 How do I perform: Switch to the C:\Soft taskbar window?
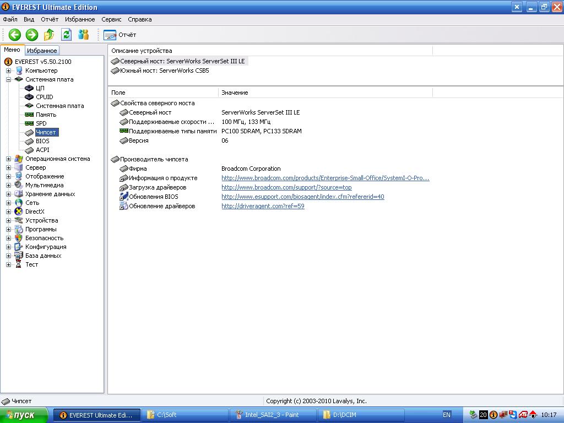pyautogui.click(x=185, y=415)
